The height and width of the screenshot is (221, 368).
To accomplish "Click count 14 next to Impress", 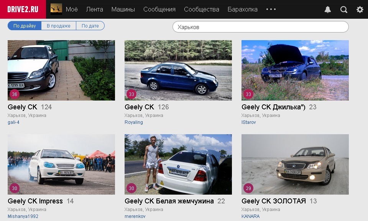I will point(70,201).
